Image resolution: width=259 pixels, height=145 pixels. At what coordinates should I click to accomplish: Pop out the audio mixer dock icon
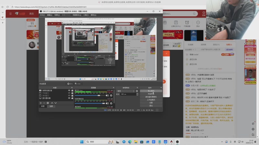(x=114, y=88)
